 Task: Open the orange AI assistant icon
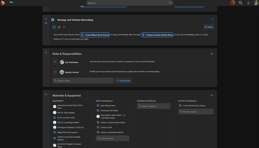click(233, 3)
